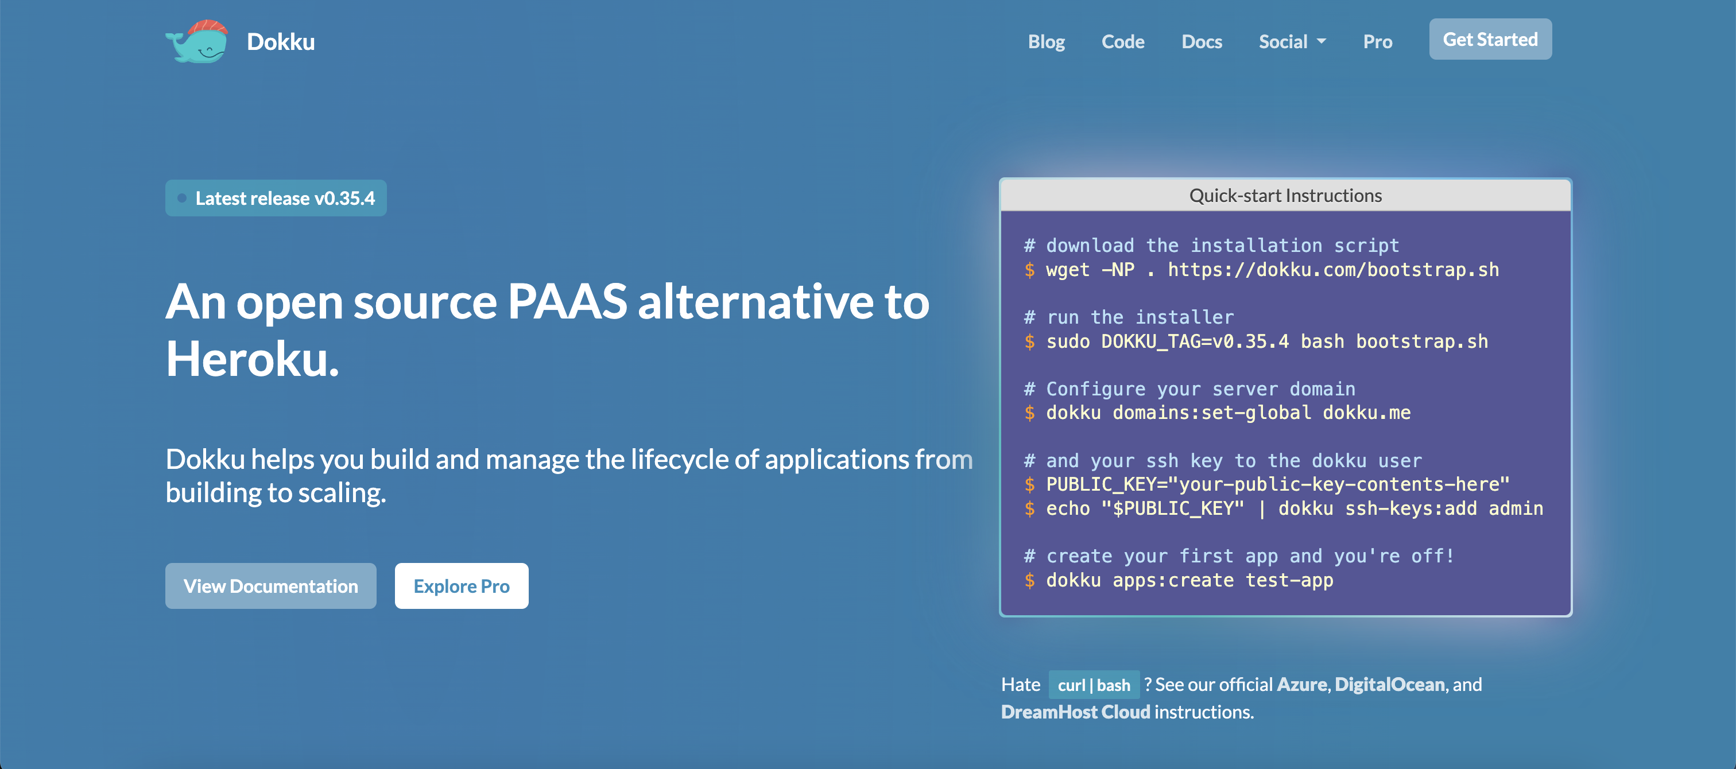Click the 'Dokku helps you build and manage' paragraph
This screenshot has width=1736, height=769.
569,476
